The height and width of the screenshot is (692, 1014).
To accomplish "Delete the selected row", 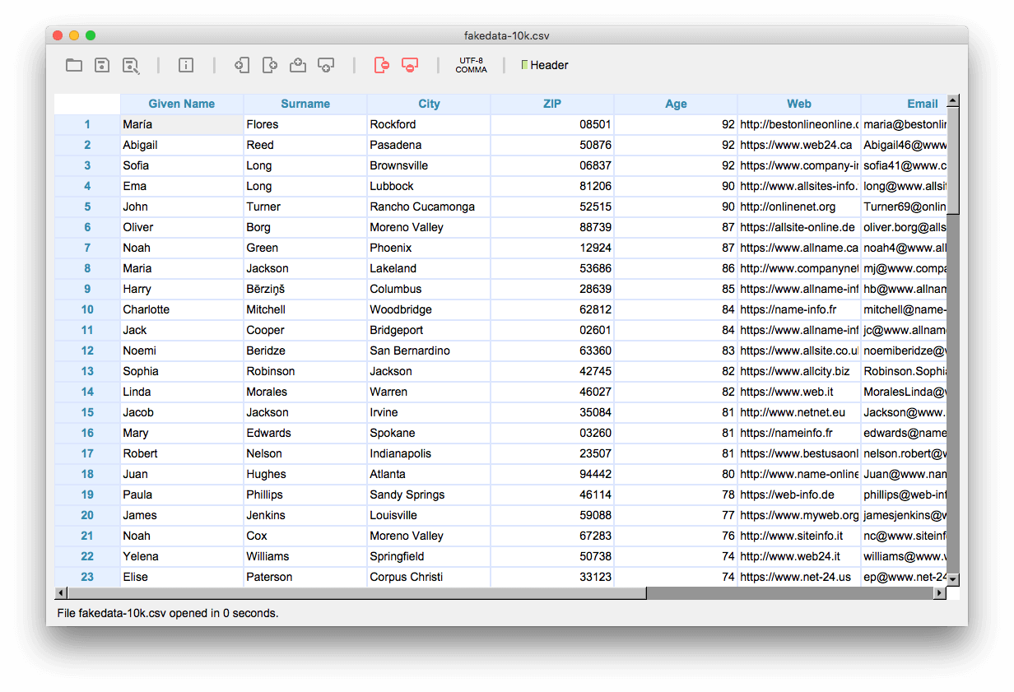I will [x=410, y=65].
